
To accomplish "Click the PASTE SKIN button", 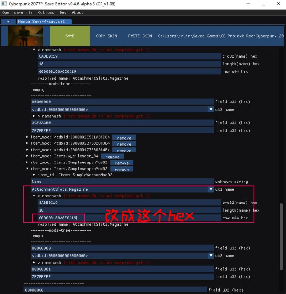I will pyautogui.click(x=140, y=36).
